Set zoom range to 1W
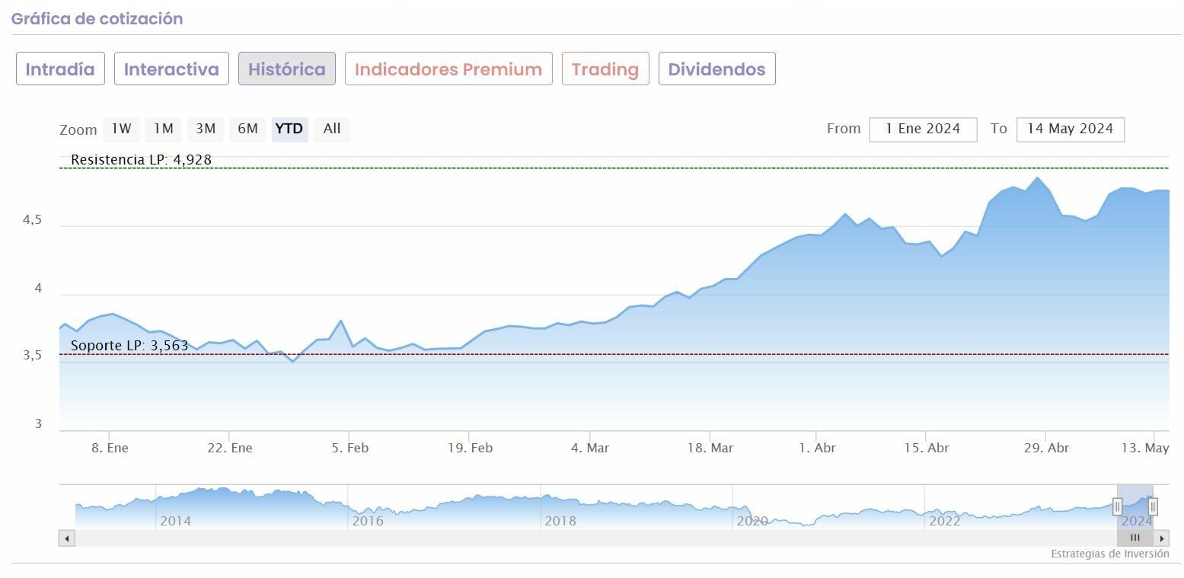 [x=122, y=129]
